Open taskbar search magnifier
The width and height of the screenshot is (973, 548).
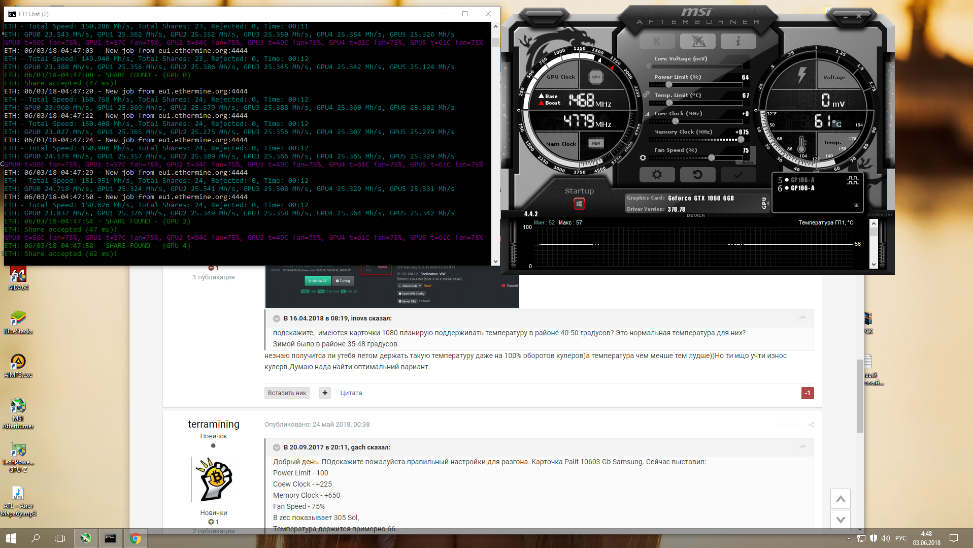36,538
